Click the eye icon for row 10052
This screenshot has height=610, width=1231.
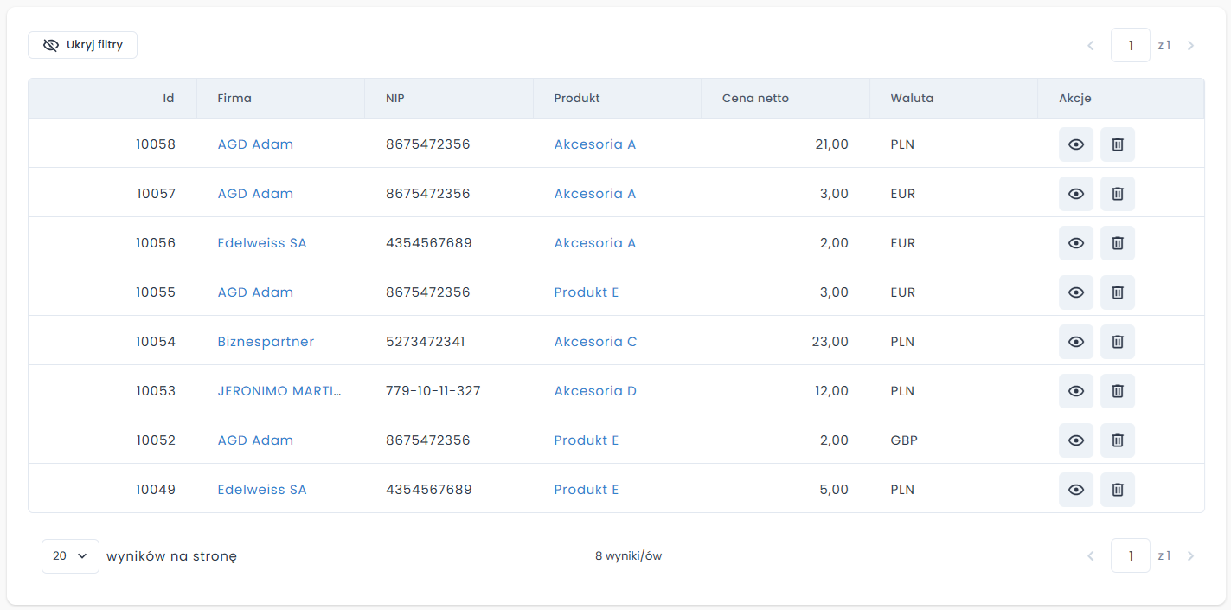[x=1075, y=440]
